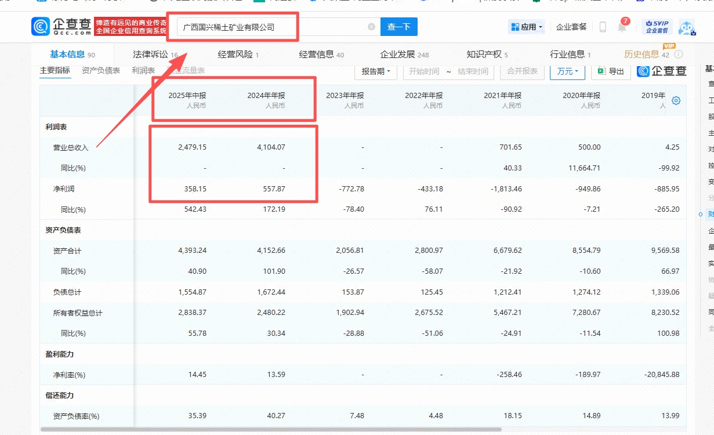Open the mobile phone app icon

(603, 27)
